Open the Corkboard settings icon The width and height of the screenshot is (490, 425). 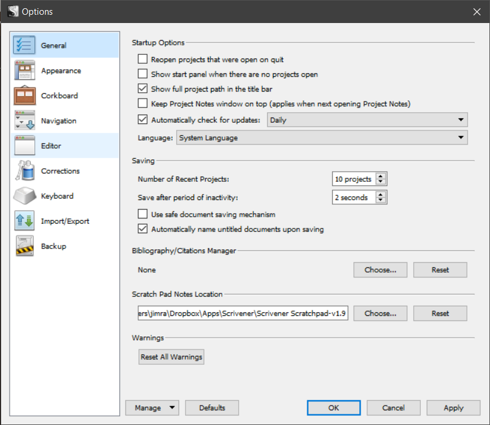click(x=25, y=96)
